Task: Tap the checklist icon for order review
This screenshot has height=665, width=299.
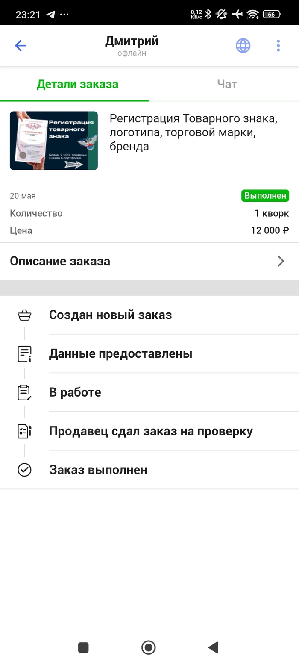Action: click(24, 431)
